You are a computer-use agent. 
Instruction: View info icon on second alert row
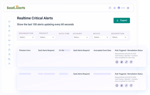coord(117,86)
